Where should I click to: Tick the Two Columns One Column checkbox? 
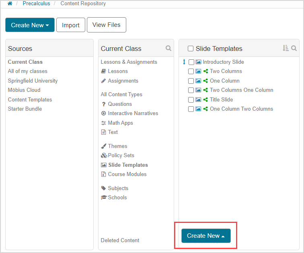tap(191, 90)
